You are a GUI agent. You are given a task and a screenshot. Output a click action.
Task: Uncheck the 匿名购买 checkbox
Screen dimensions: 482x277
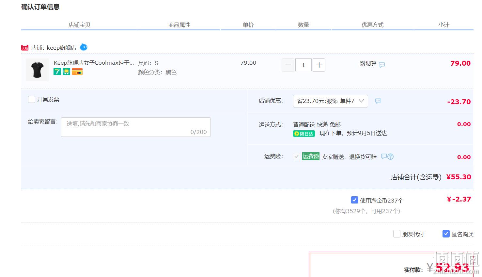[x=446, y=234]
